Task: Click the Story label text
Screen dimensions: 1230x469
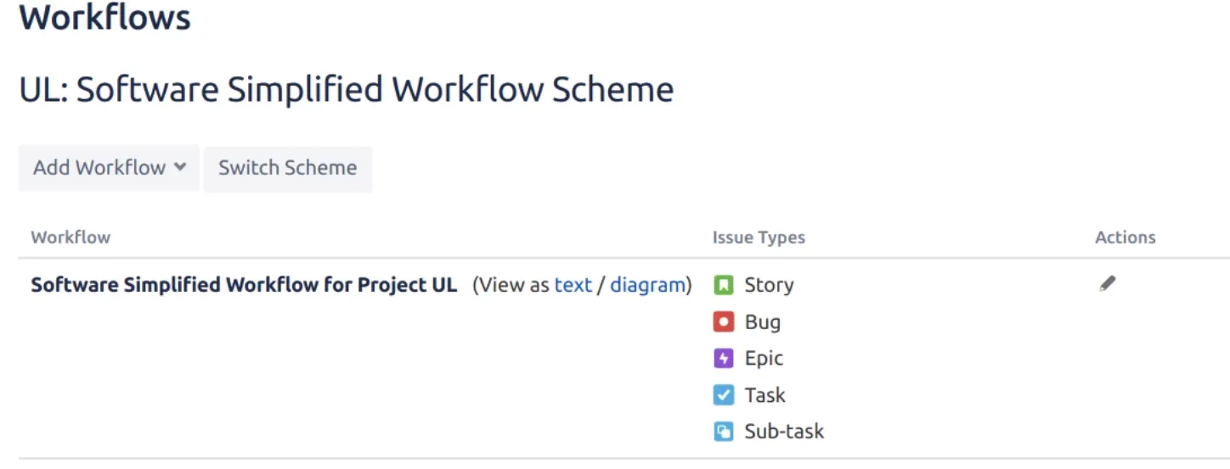Action: (769, 285)
